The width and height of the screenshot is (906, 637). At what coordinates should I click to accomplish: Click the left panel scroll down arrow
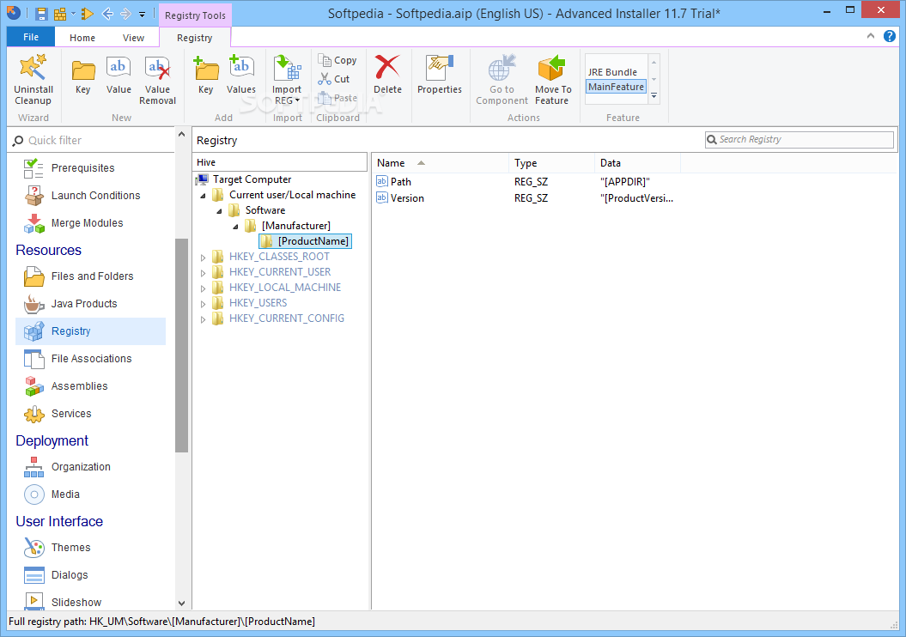click(181, 604)
